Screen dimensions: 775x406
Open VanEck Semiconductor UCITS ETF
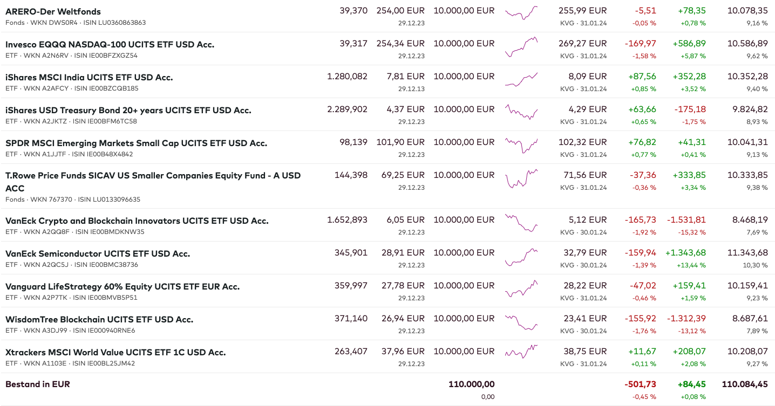click(98, 253)
